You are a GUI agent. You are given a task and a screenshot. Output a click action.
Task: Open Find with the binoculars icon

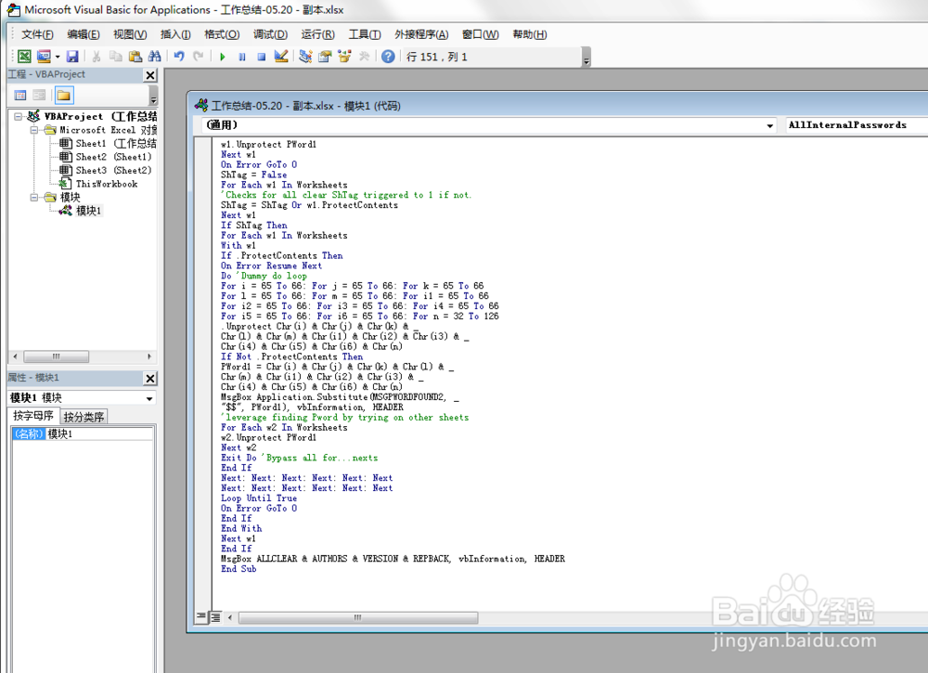point(154,57)
